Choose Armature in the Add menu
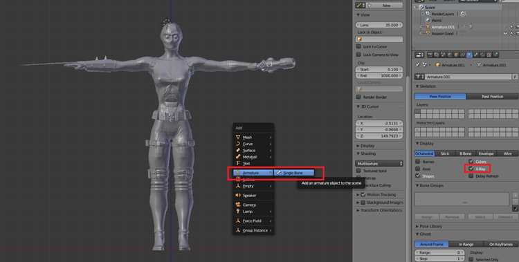519x262 pixels. (253, 173)
